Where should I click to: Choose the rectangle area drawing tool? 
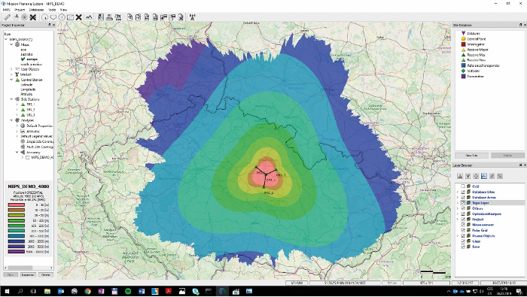pyautogui.click(x=70, y=17)
